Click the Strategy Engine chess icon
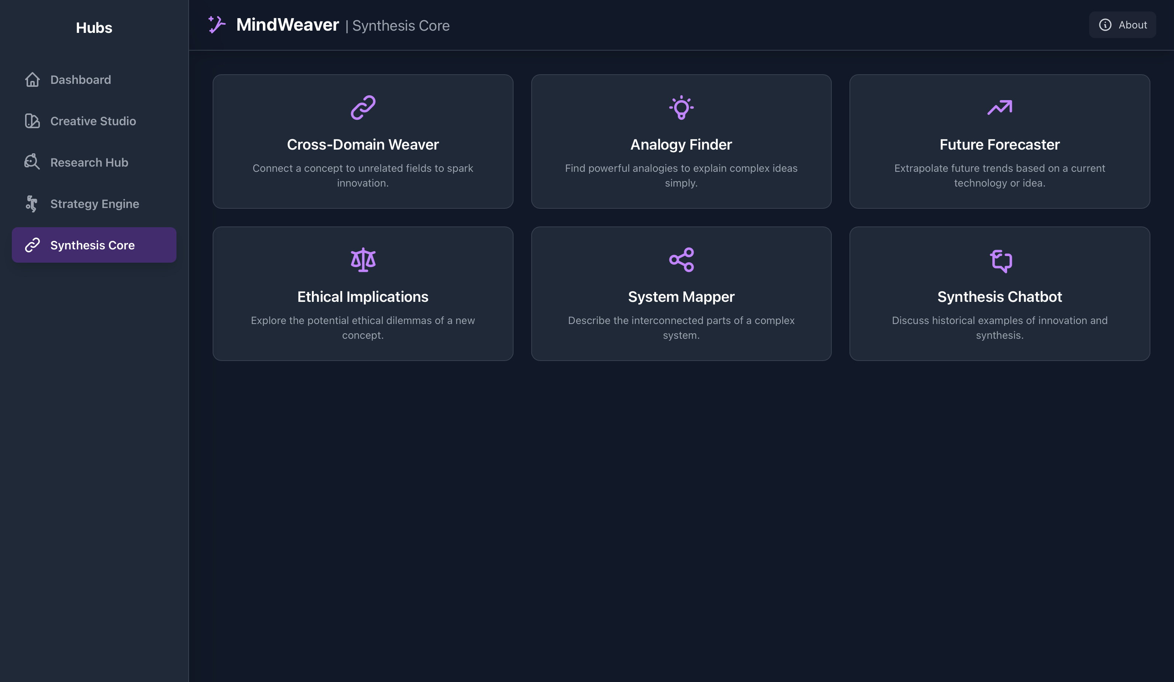 tap(31, 204)
